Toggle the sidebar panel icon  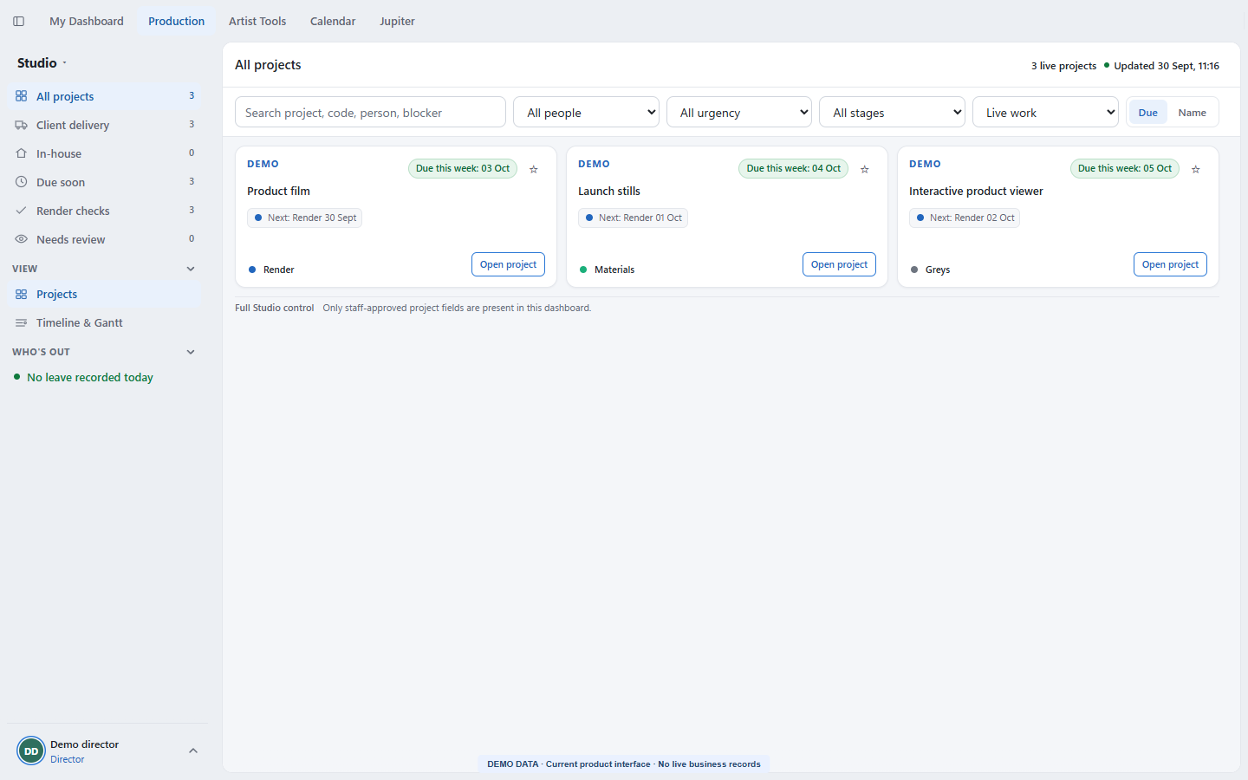19,21
